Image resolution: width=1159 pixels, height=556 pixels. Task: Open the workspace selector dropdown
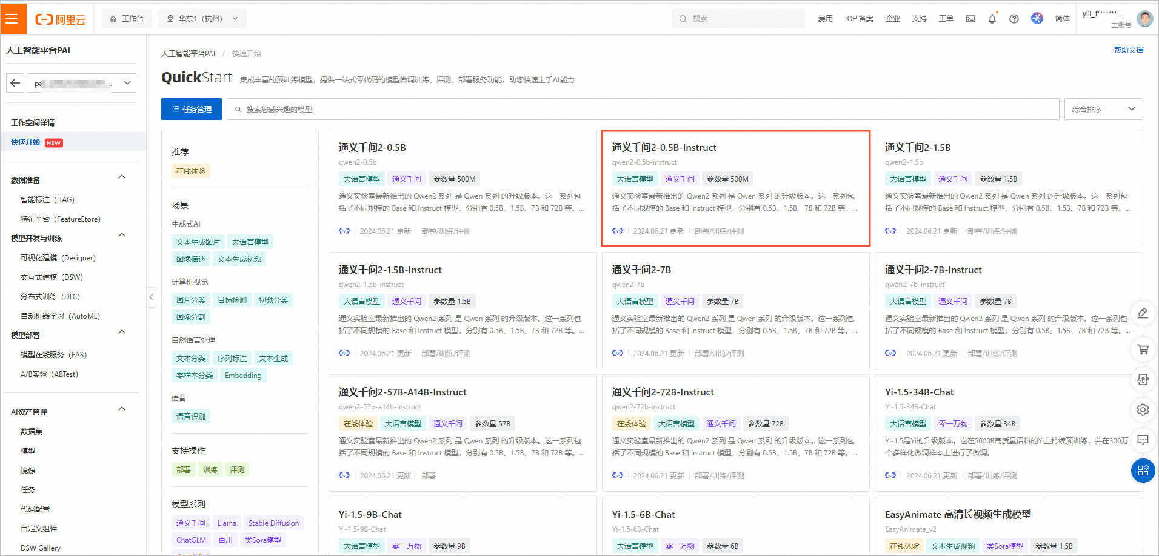(81, 83)
